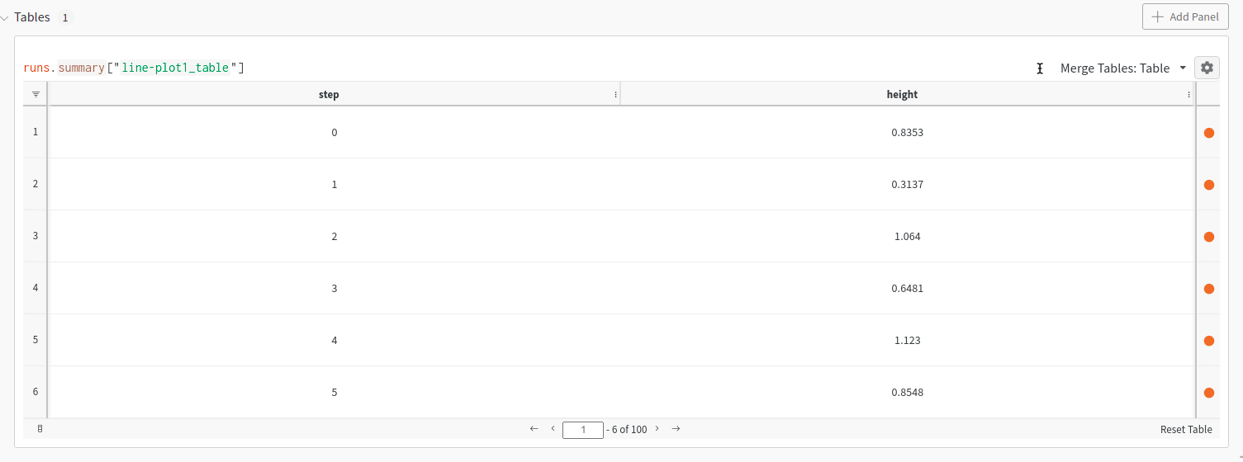Click row number 3 index cell

pyautogui.click(x=35, y=236)
